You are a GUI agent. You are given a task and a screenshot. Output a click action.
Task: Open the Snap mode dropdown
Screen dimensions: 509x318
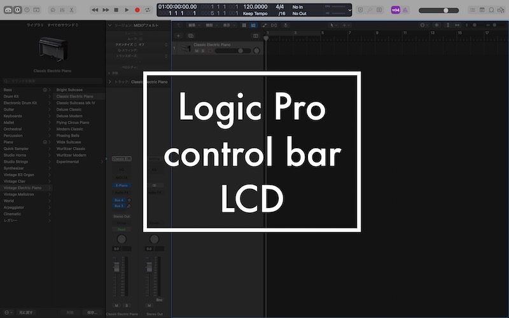click(424, 25)
